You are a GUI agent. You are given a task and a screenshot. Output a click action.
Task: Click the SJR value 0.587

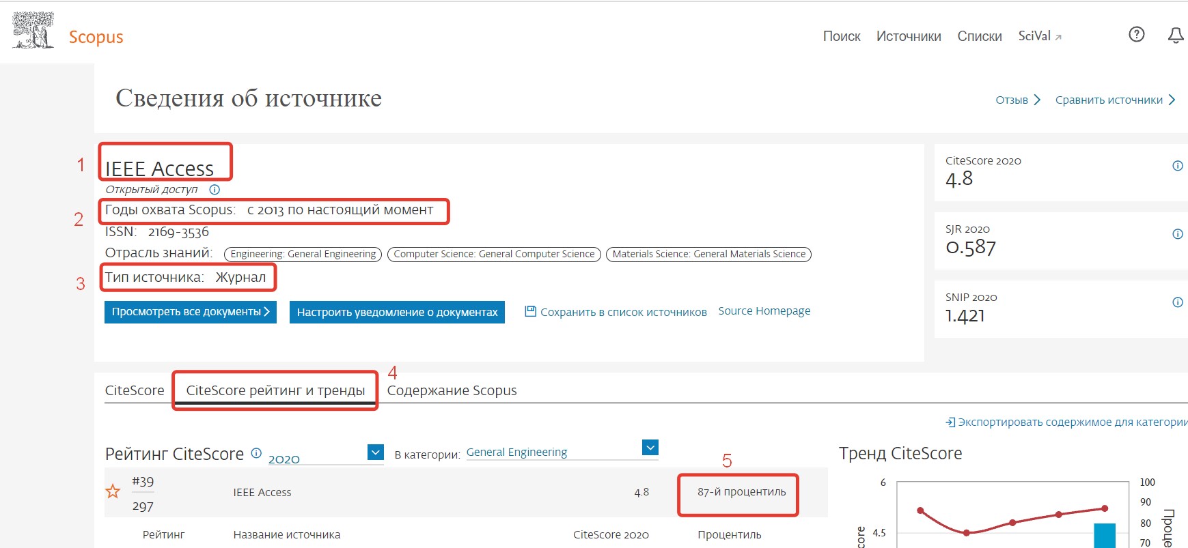[x=971, y=247]
